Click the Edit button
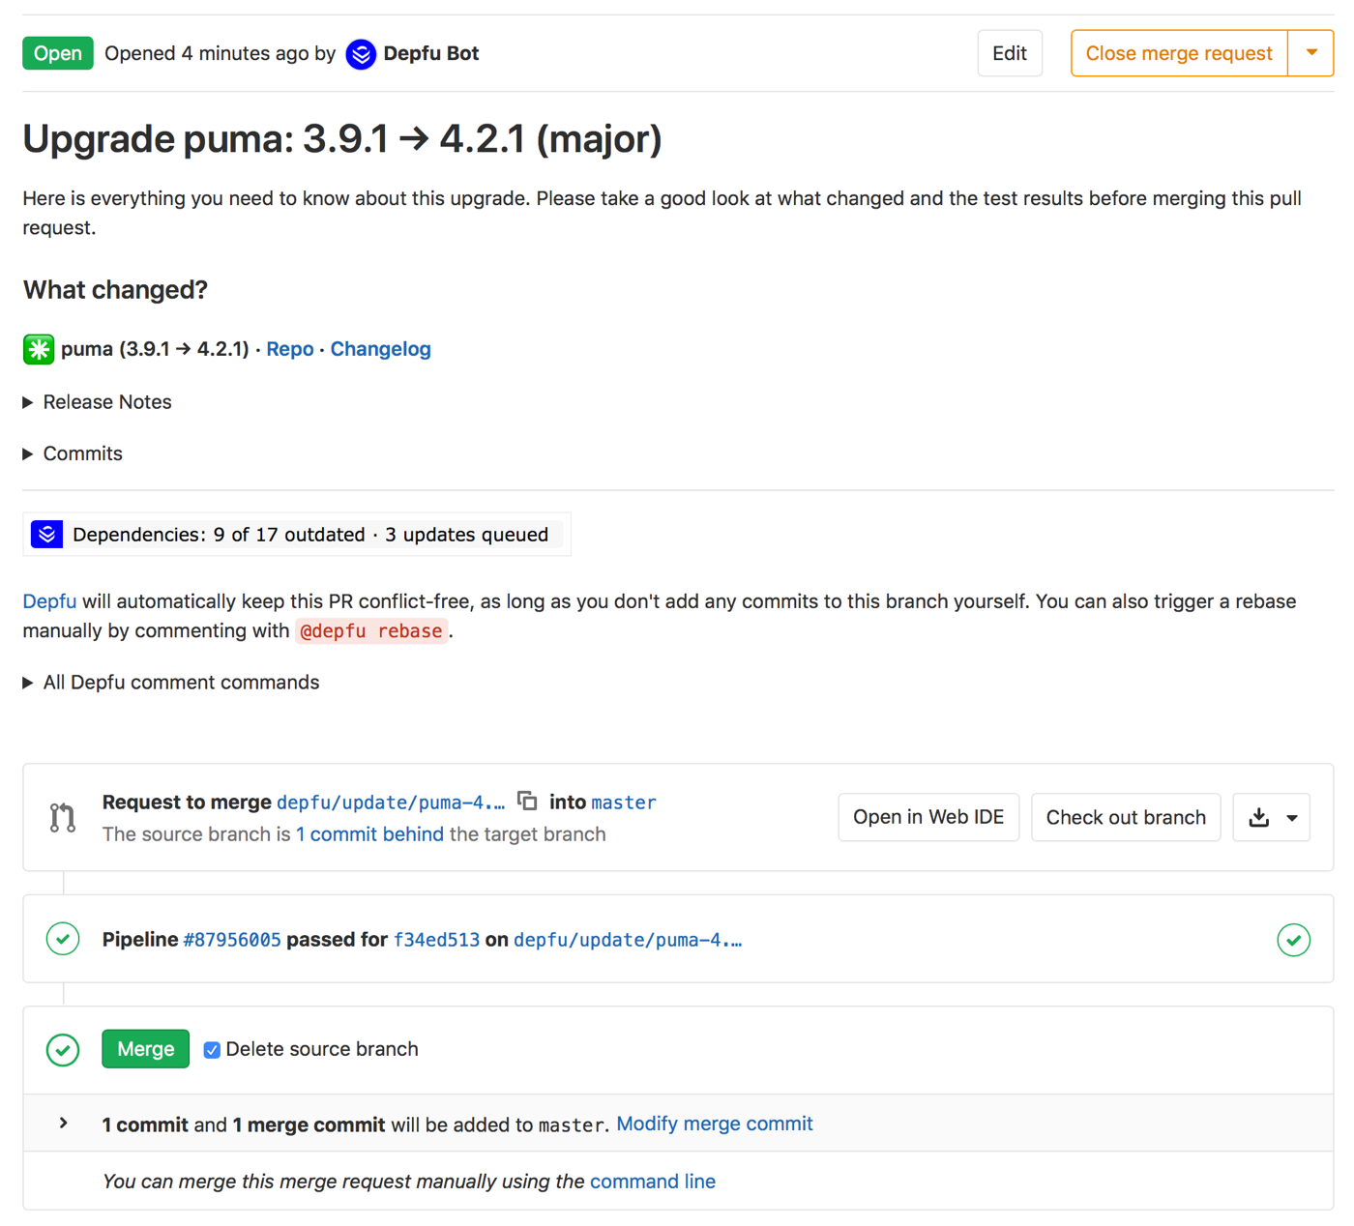This screenshot has width=1354, height=1226. point(1009,53)
